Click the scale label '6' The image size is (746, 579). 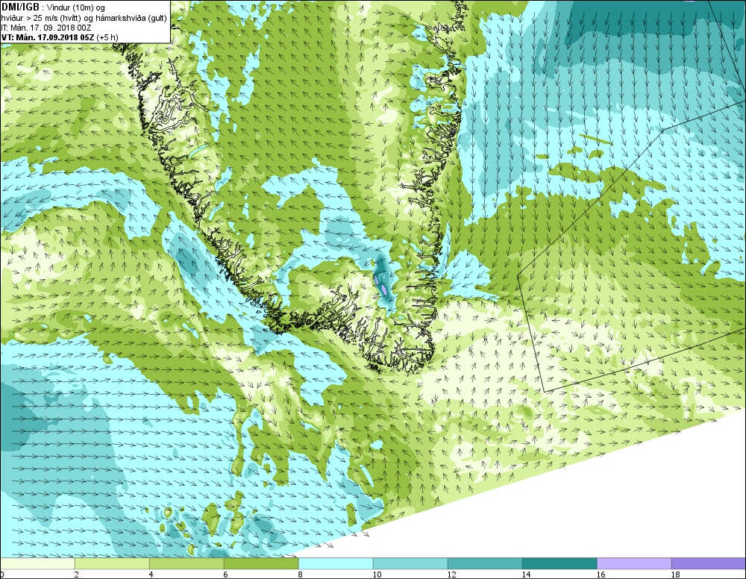tap(225, 575)
